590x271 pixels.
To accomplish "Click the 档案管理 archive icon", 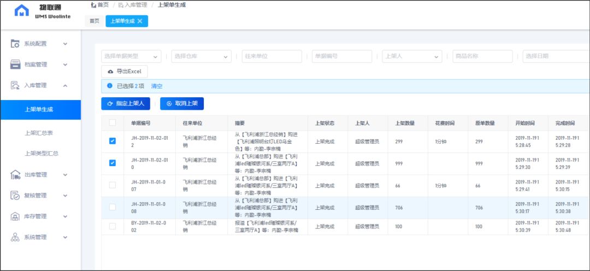I will point(15,64).
